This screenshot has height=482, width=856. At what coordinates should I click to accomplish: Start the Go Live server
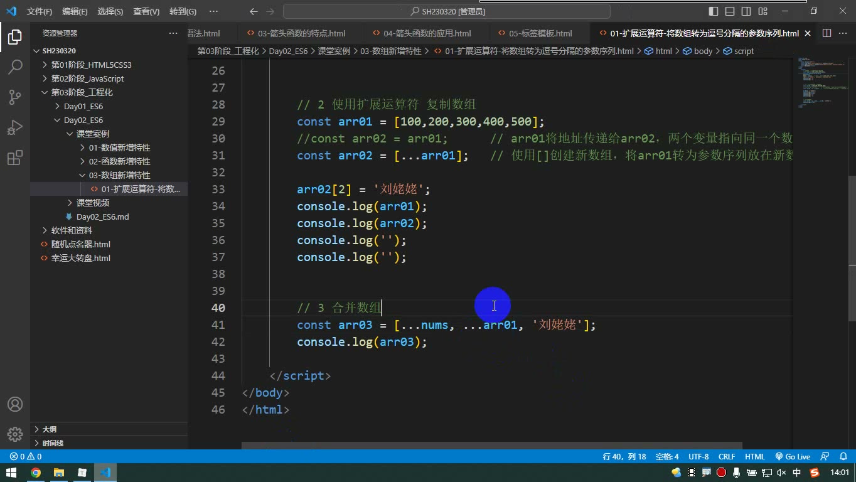(793, 457)
